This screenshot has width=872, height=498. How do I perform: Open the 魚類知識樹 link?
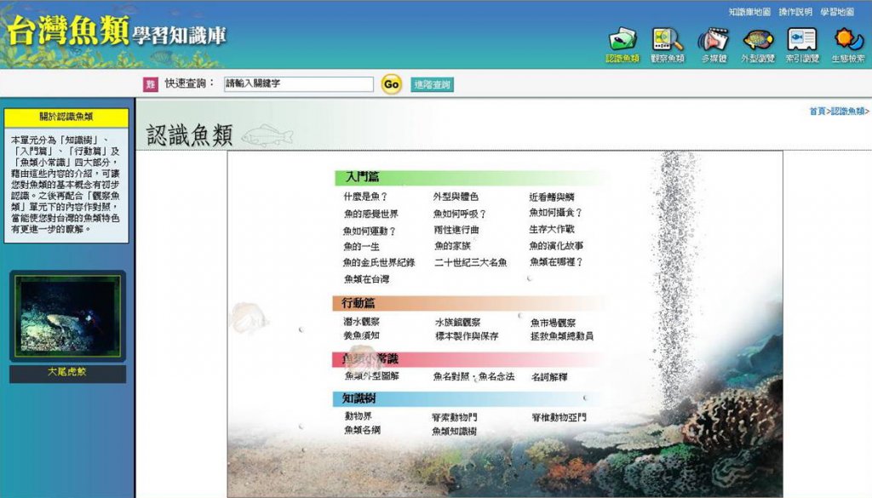click(x=455, y=432)
